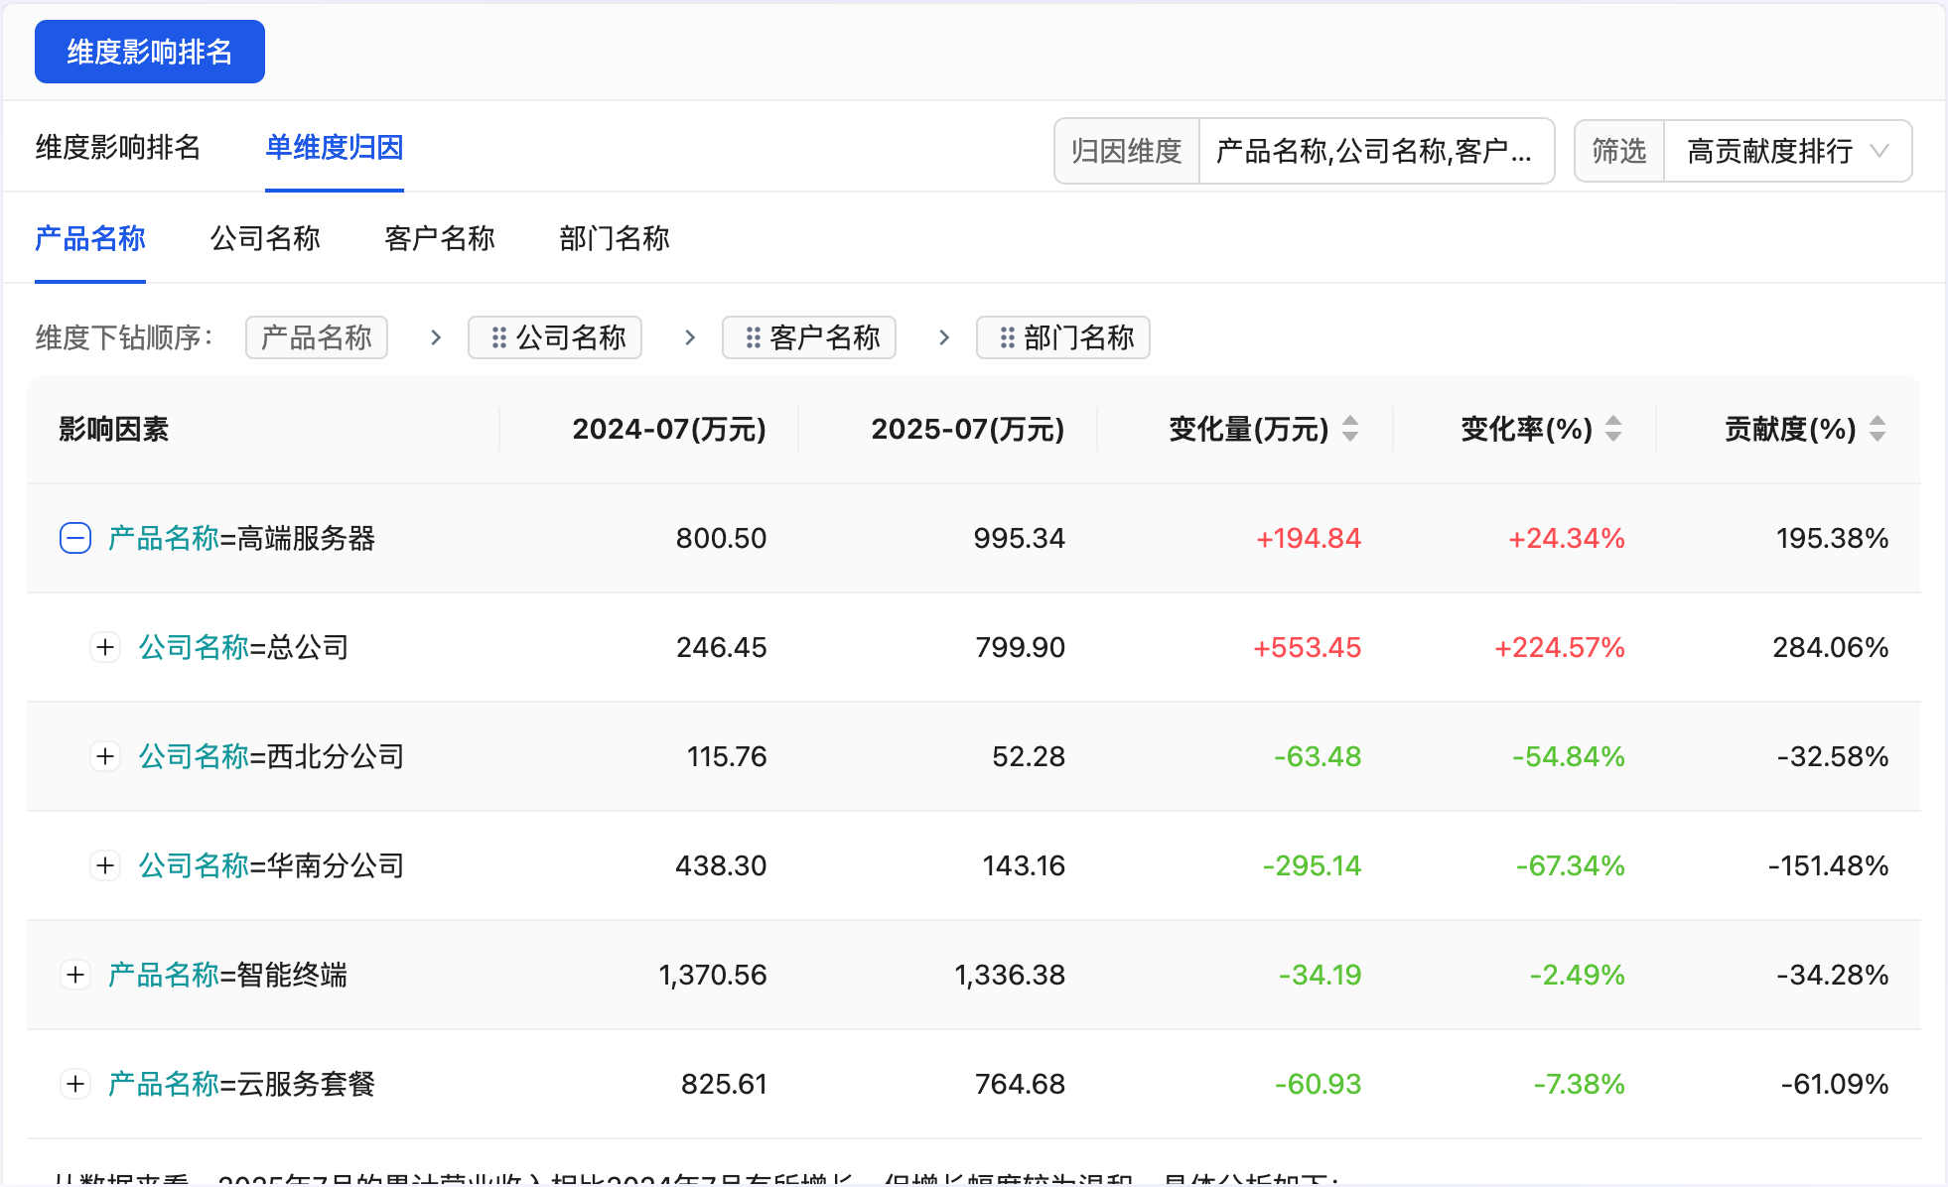1948x1187 pixels.
Task: Click the 归因维度 label area
Action: point(1127,150)
